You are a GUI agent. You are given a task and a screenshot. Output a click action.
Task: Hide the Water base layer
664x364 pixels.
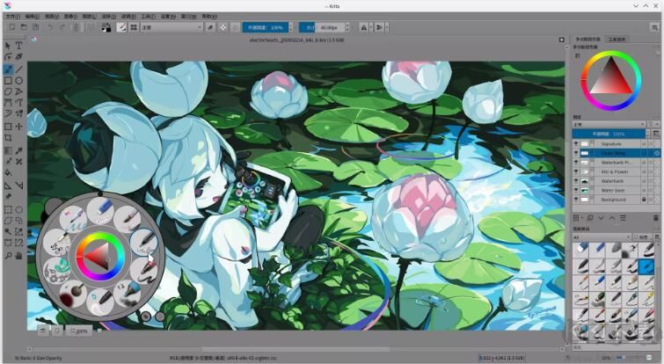pos(576,191)
